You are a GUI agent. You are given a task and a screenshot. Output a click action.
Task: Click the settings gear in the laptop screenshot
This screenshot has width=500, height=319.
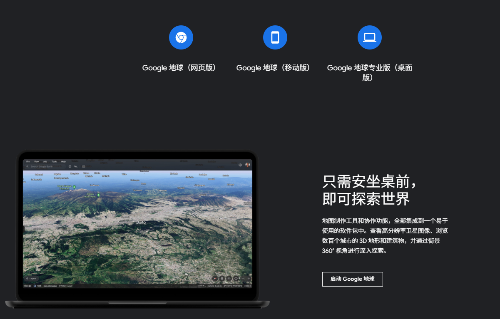(240, 165)
